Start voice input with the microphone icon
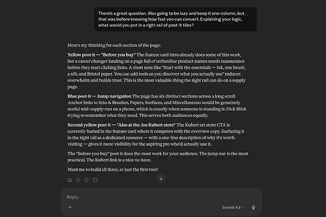The image size is (326, 217). click(x=253, y=207)
